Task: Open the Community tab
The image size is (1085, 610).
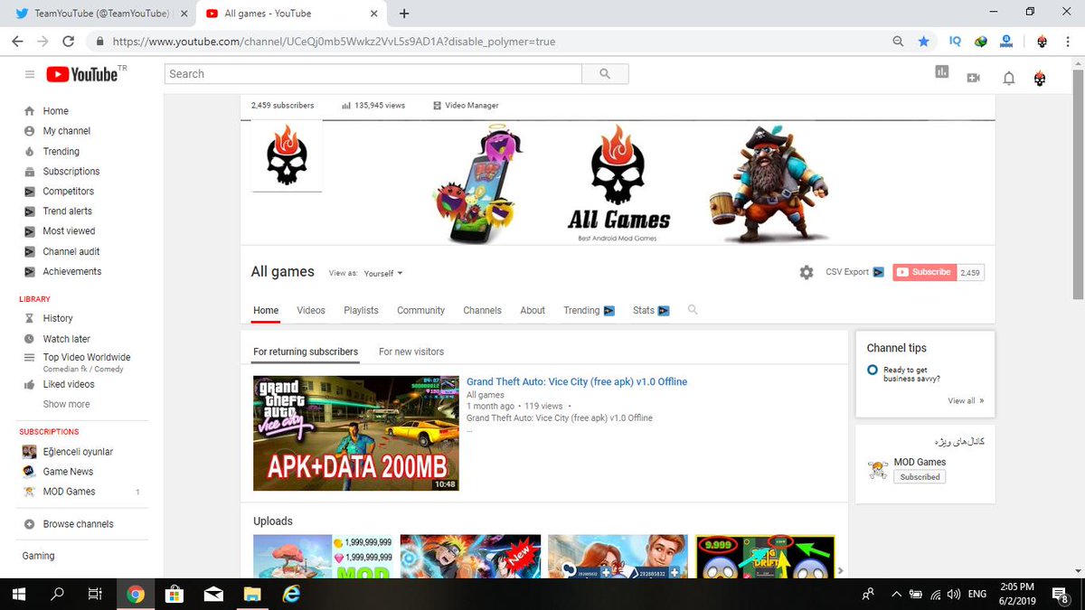Action: click(420, 310)
